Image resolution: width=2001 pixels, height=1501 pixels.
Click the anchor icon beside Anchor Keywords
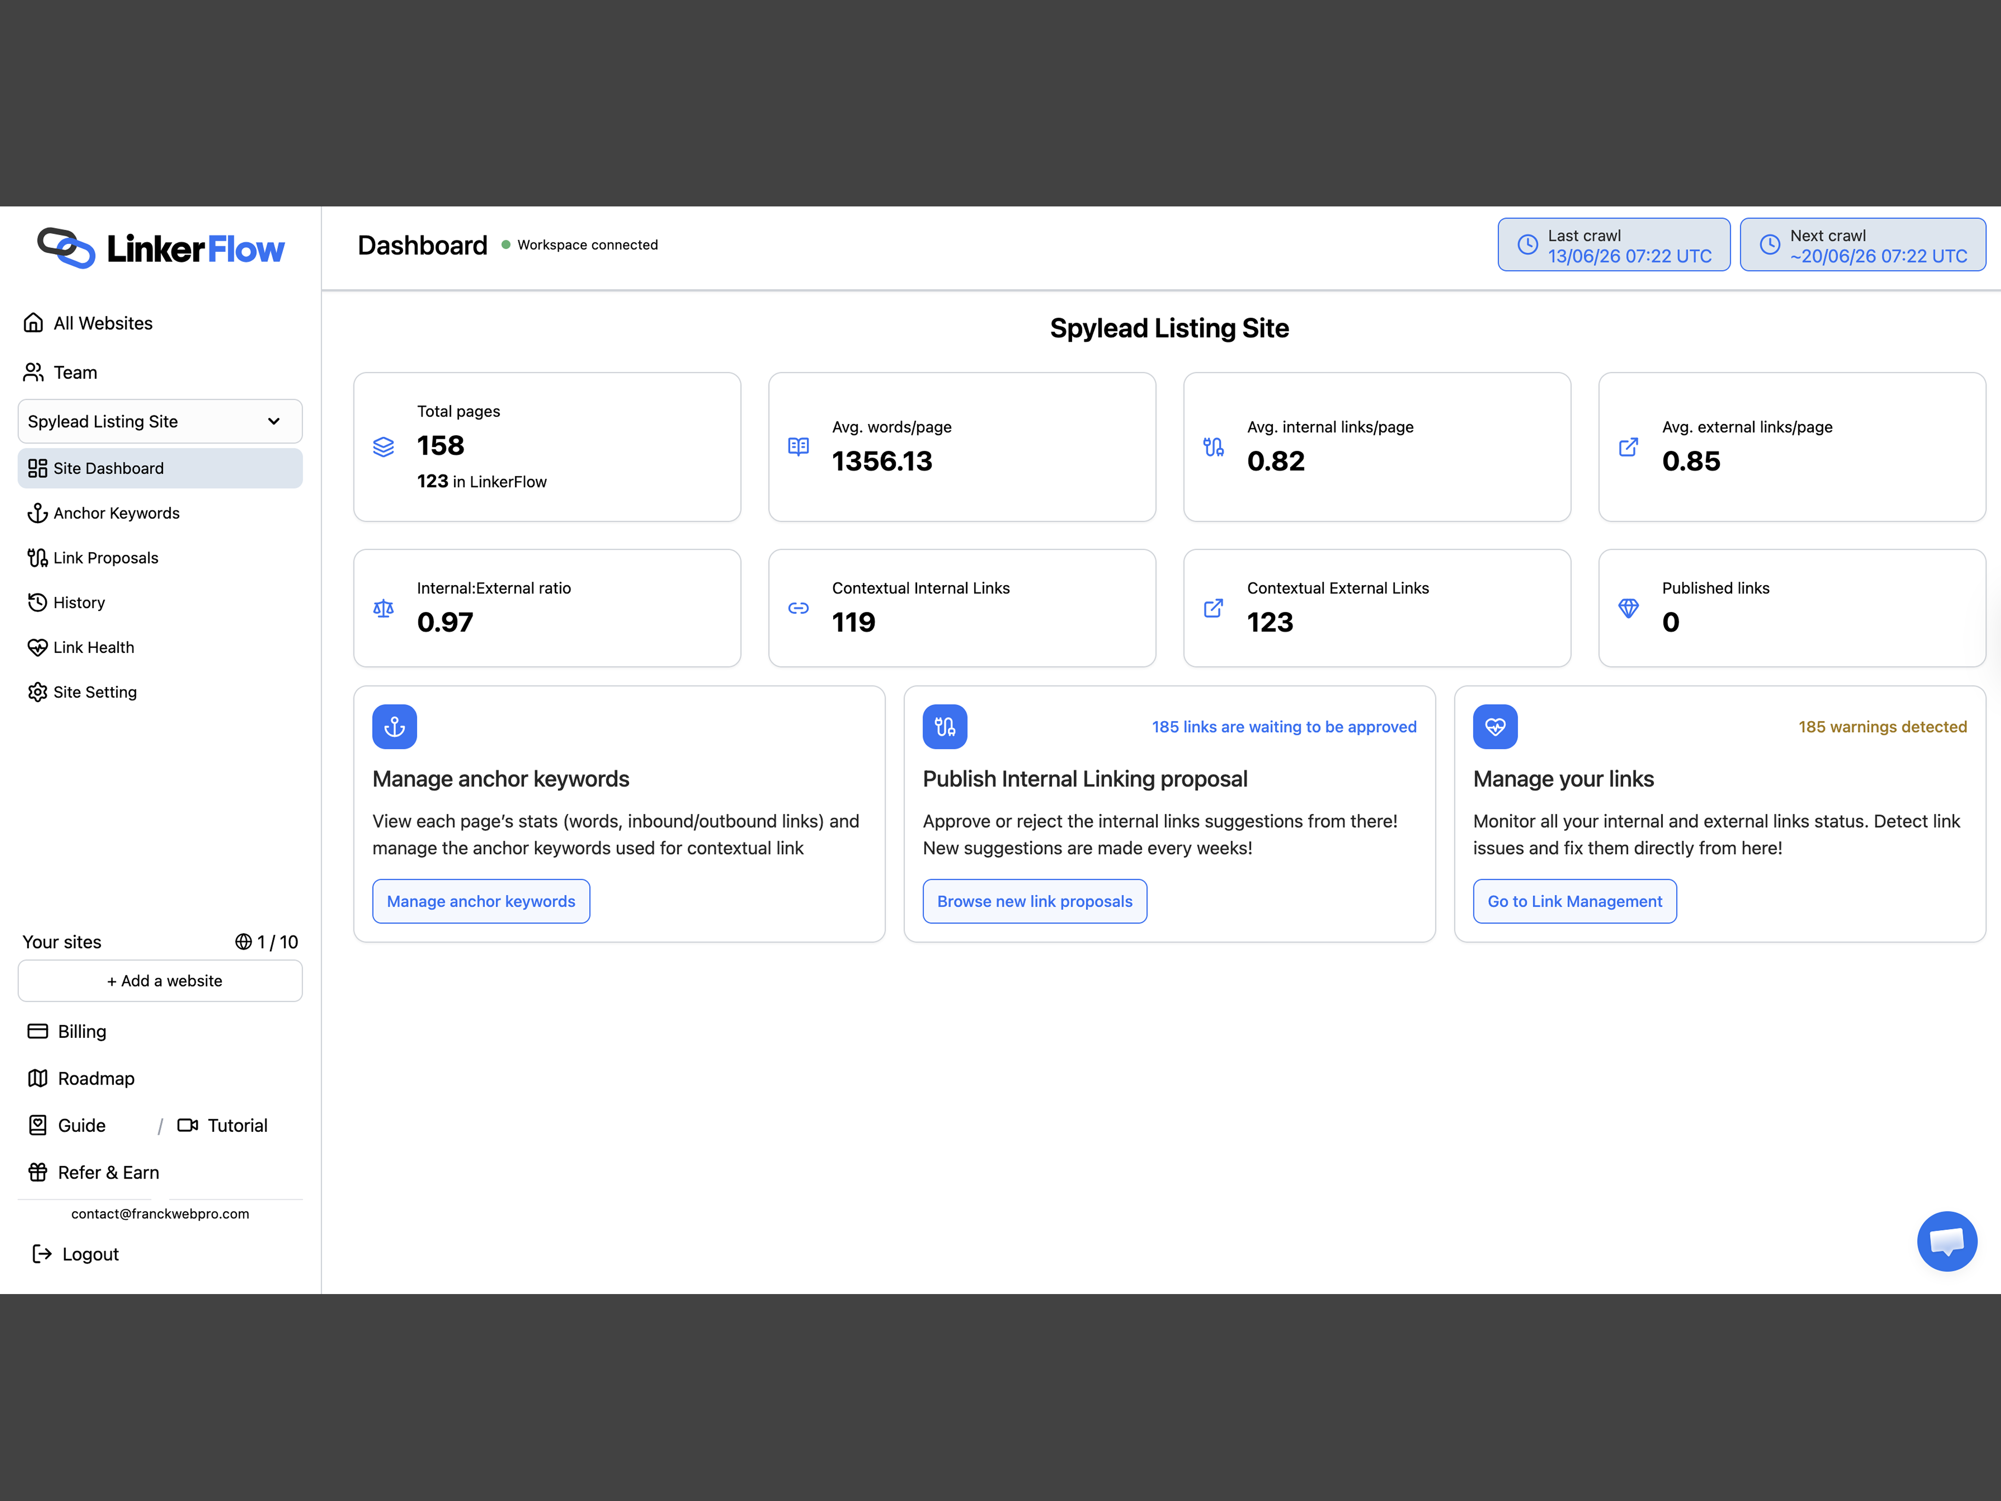(37, 513)
